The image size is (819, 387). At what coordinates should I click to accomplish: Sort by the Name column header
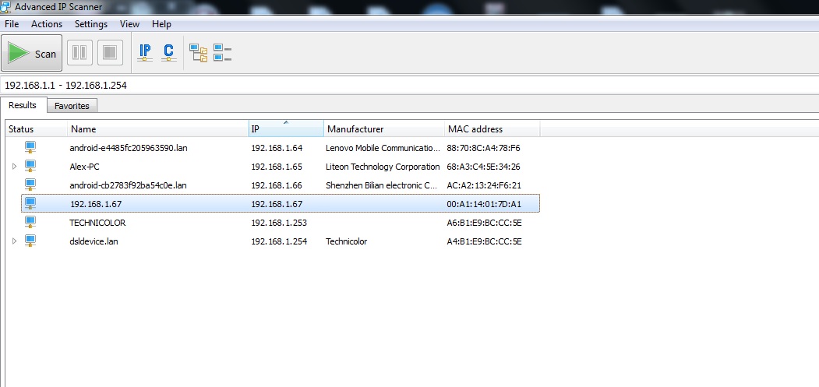pos(157,129)
